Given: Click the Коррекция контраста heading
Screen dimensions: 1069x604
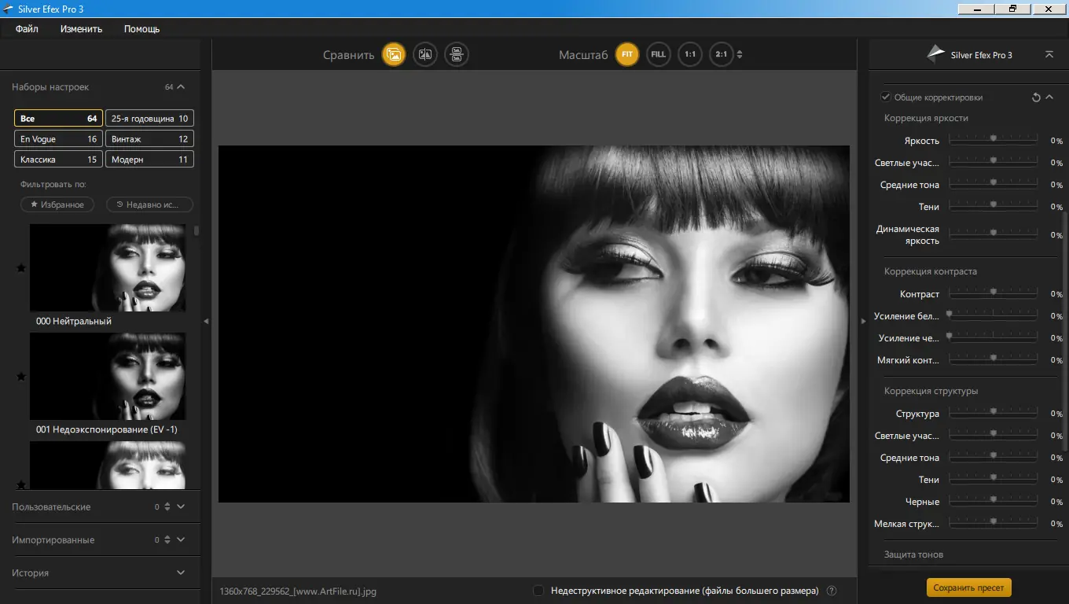Looking at the screenshot, I should [x=931, y=271].
